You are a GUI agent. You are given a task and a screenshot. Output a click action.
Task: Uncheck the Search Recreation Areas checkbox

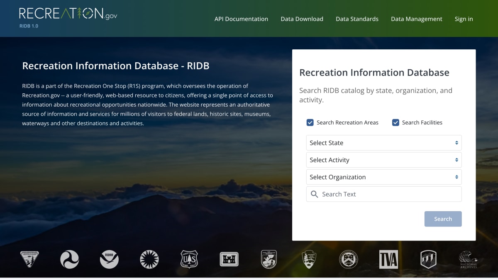click(x=310, y=122)
